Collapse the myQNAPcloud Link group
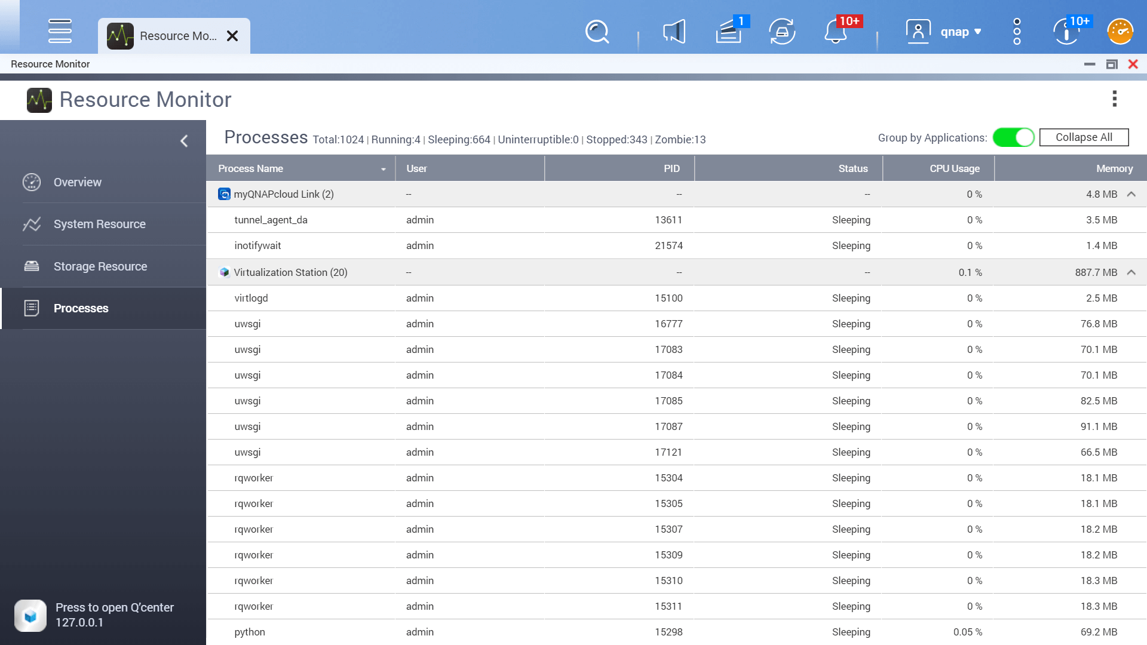Screen dimensions: 1147x645 (x=1131, y=194)
